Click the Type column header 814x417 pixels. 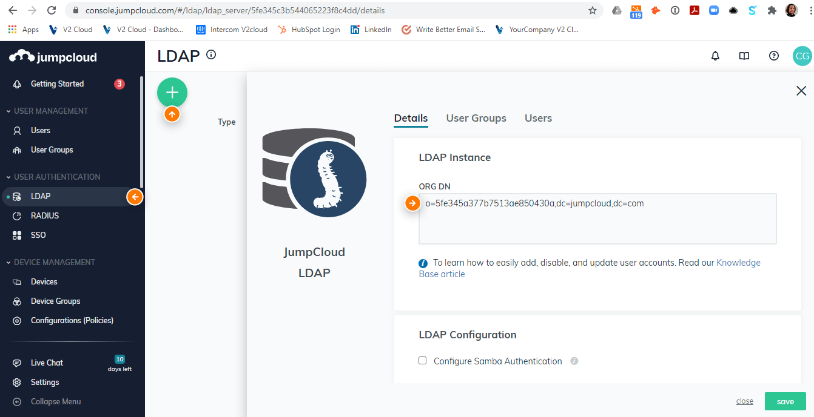(226, 122)
